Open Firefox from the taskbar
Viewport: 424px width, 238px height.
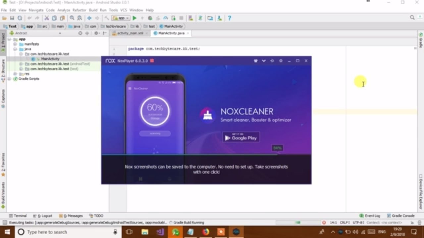(x=206, y=232)
